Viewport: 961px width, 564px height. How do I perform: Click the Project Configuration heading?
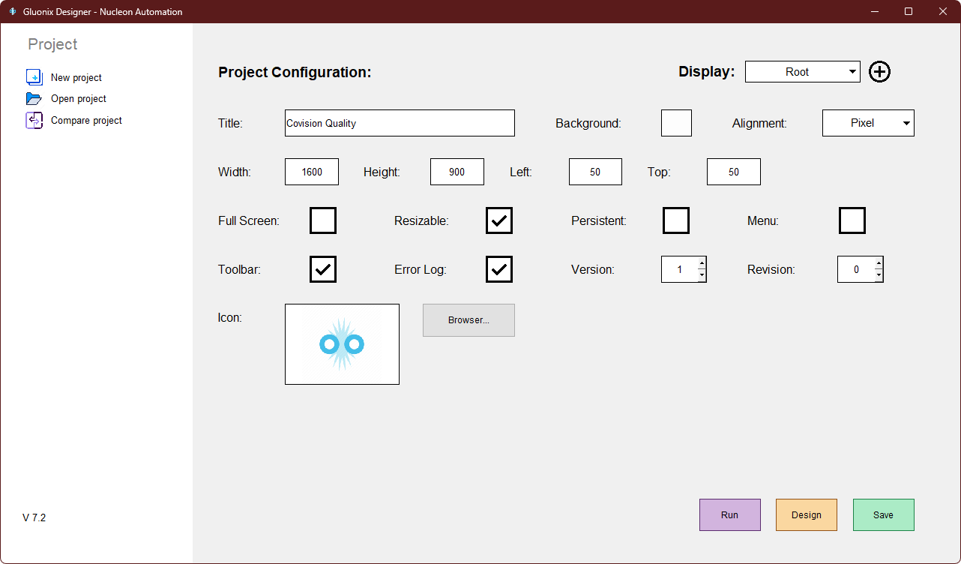[295, 72]
